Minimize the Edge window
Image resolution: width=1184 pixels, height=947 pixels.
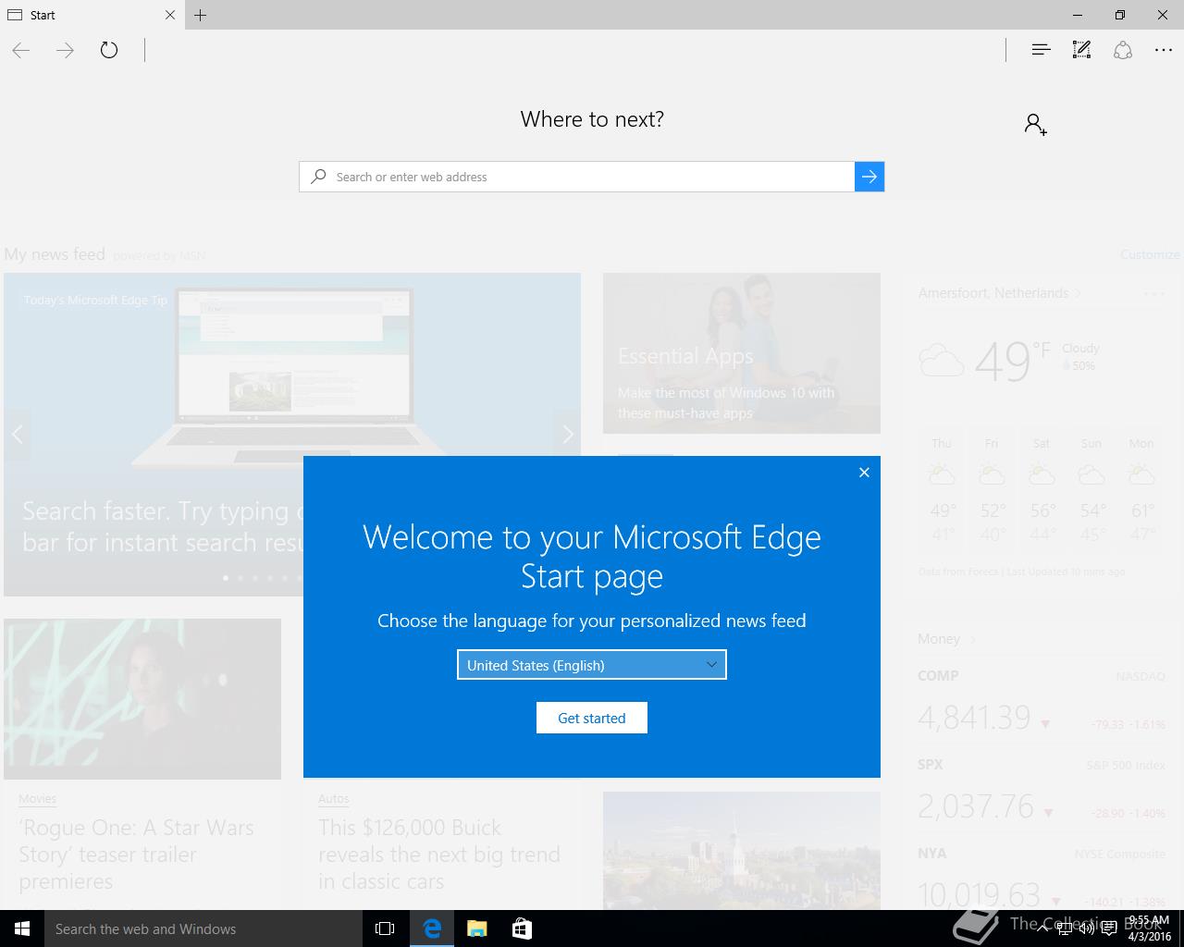1078,15
